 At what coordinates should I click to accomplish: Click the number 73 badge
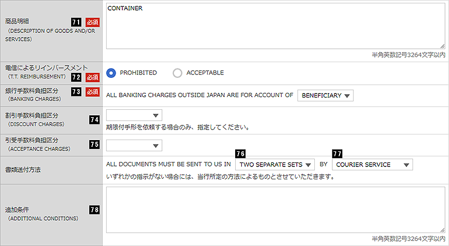pos(77,91)
